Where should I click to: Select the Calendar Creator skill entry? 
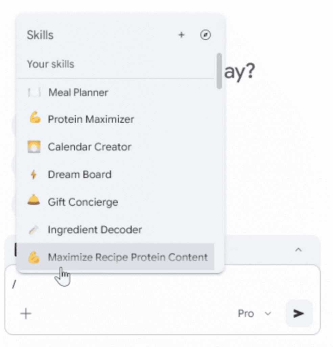point(89,147)
